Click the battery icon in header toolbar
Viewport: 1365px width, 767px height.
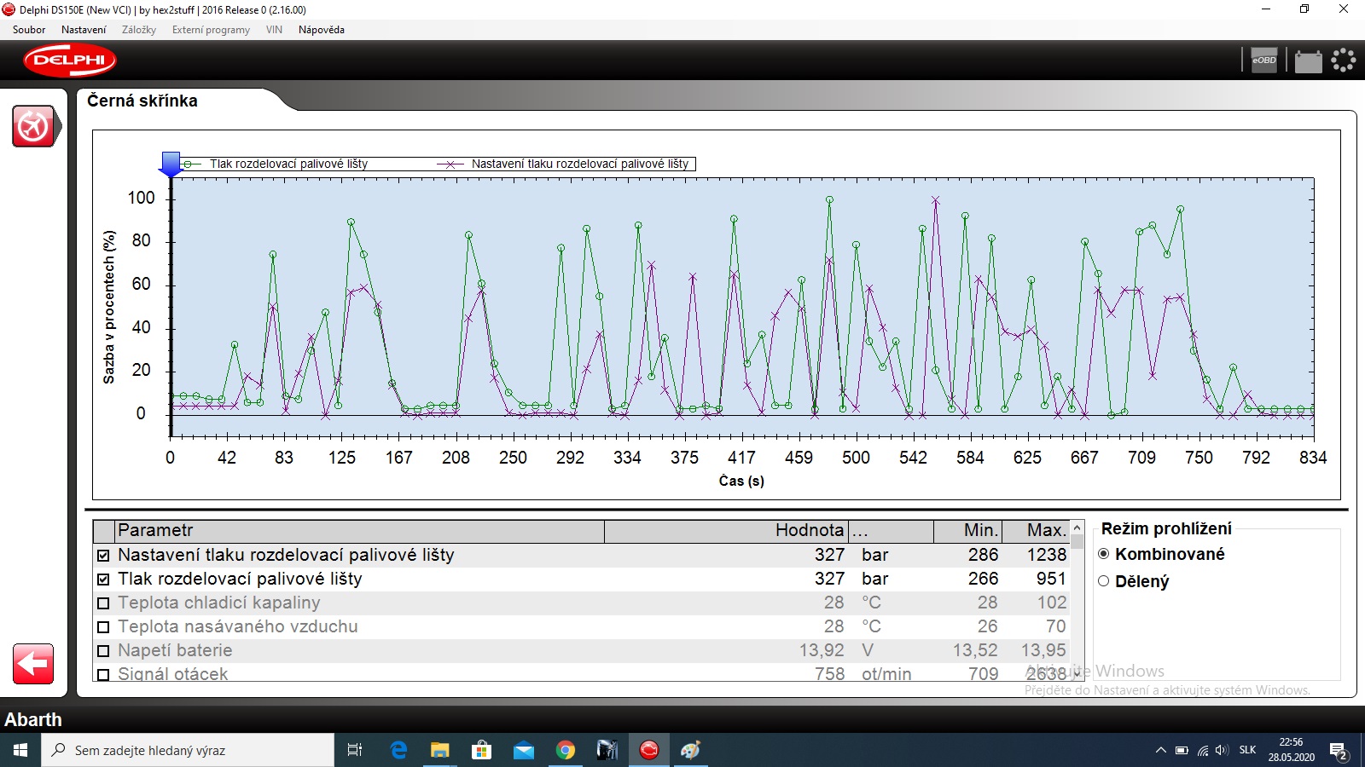point(1308,61)
